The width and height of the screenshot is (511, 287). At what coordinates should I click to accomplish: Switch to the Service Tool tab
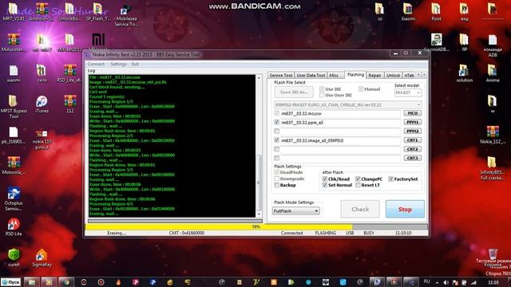(x=280, y=75)
